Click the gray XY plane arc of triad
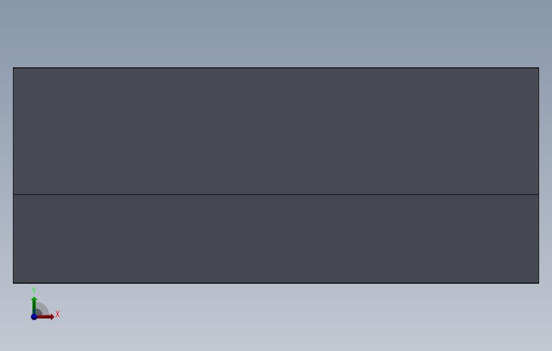The width and height of the screenshot is (552, 351). [x=43, y=308]
